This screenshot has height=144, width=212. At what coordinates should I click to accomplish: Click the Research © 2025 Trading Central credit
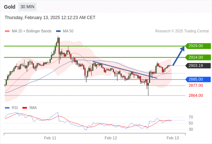(182, 31)
